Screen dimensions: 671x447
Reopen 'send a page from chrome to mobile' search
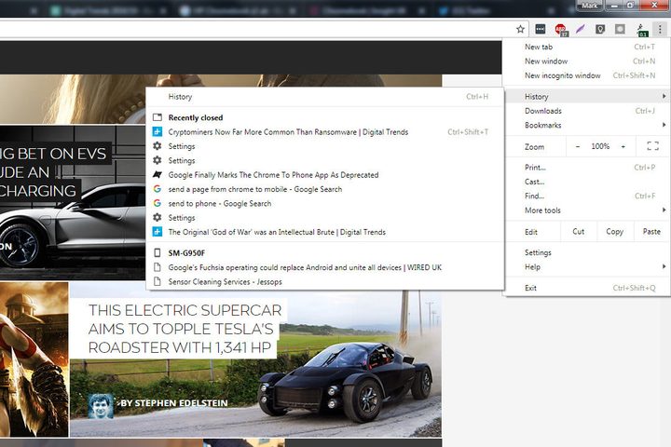pyautogui.click(x=325, y=189)
